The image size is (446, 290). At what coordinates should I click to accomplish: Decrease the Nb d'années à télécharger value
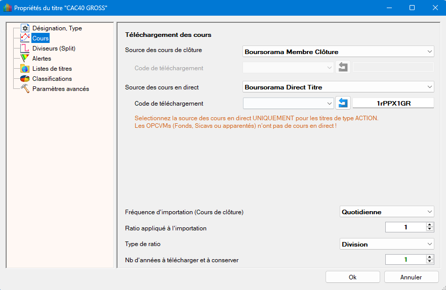(430, 262)
